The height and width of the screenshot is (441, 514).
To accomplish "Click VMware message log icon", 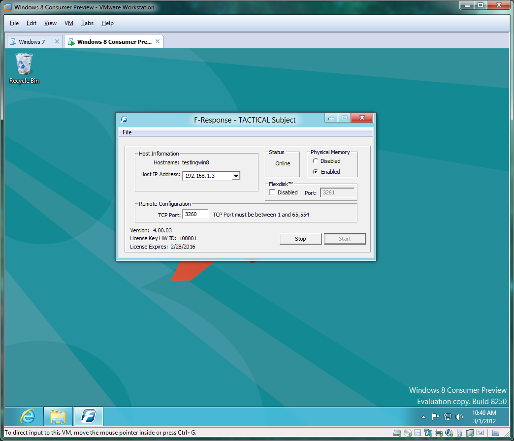I will coord(496,433).
